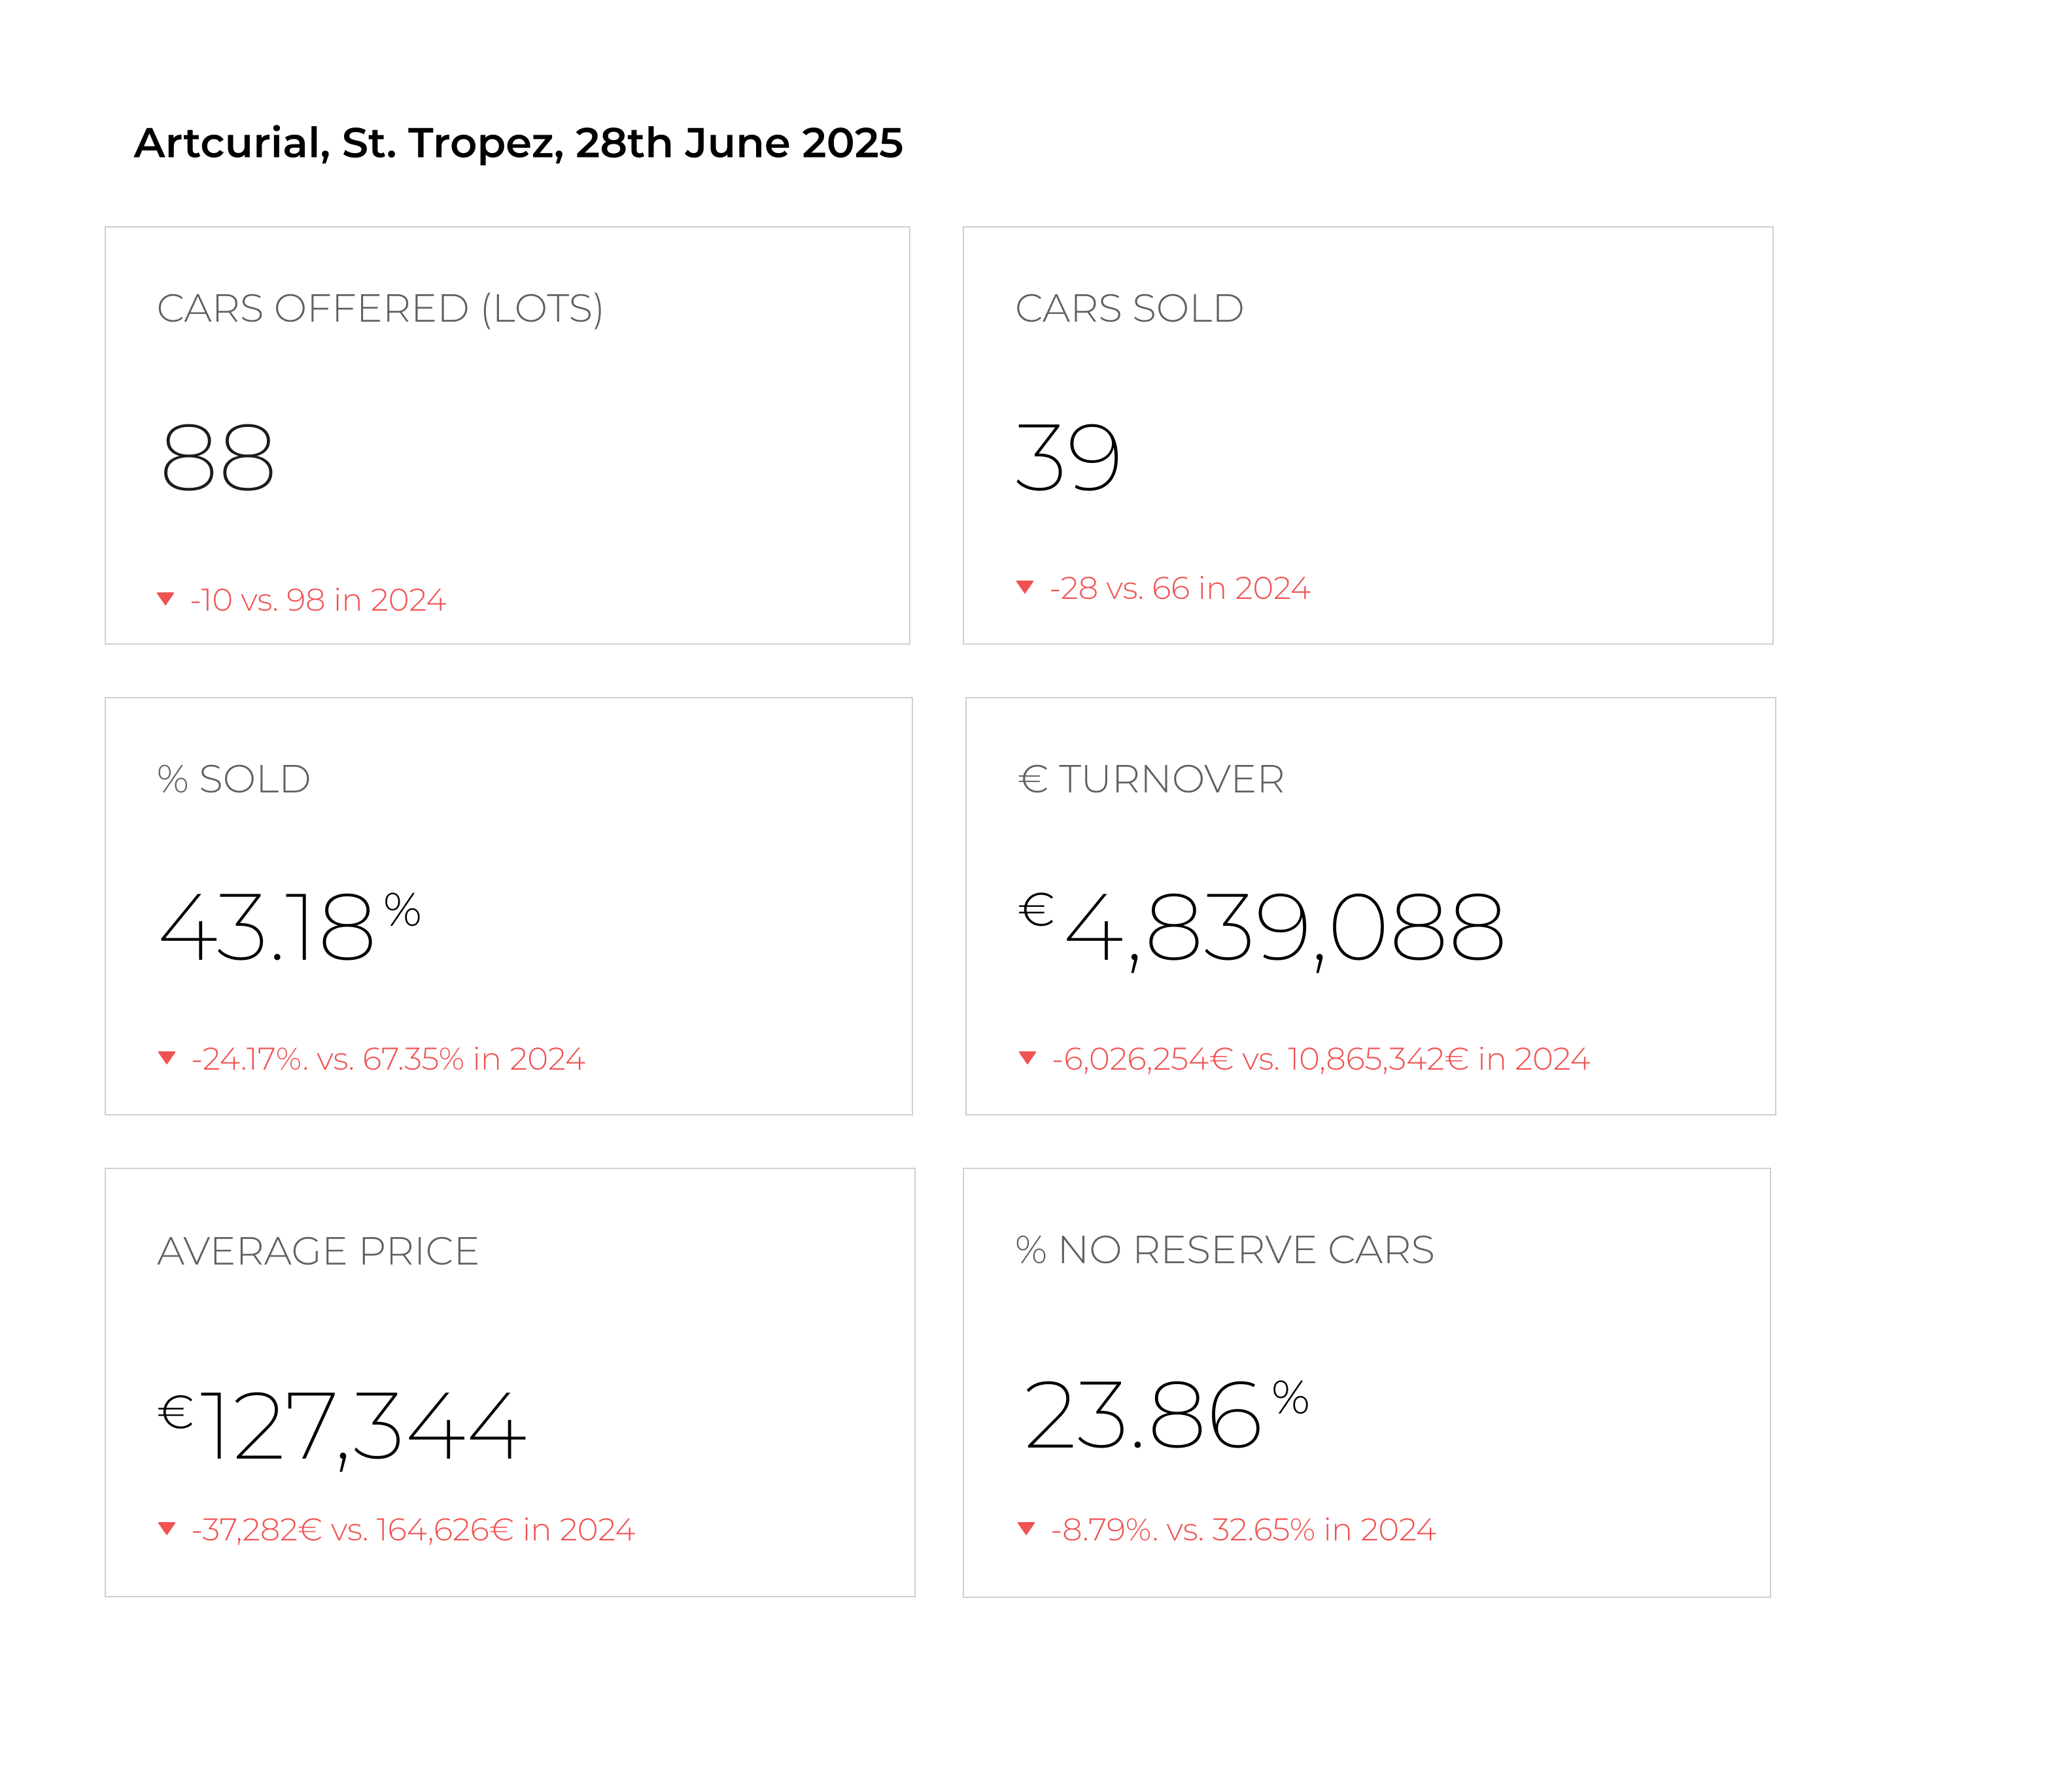
Task: Select the text -6,026,254€ vs. 10,865,342€ in 2024
Action: point(1321,1059)
